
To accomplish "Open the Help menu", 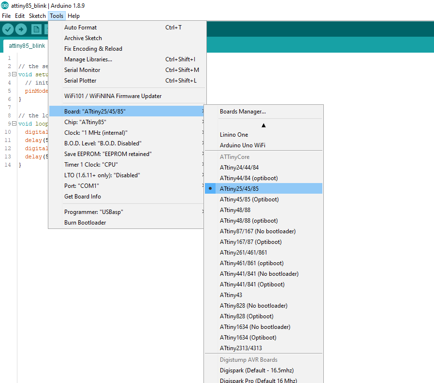I will tap(73, 16).
